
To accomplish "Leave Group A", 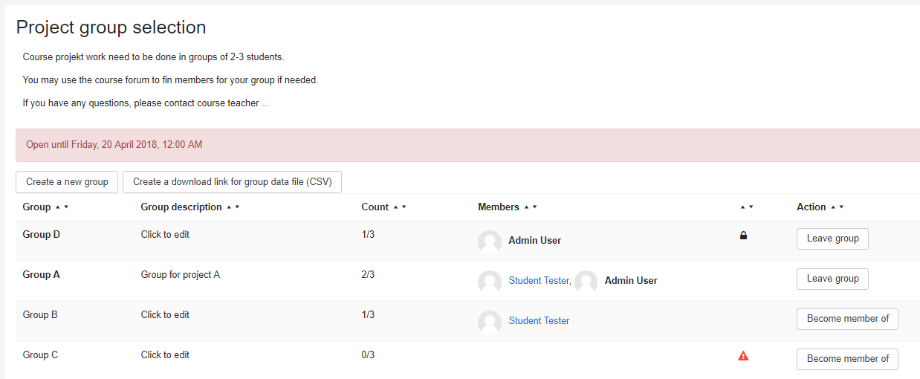I will point(832,279).
